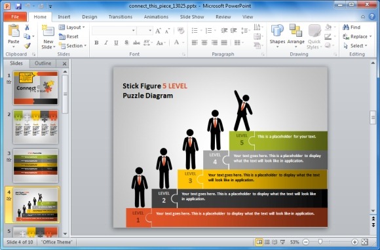Toggle Bold formatting

(96, 43)
